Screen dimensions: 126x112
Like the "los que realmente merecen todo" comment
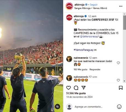click(x=118, y=63)
